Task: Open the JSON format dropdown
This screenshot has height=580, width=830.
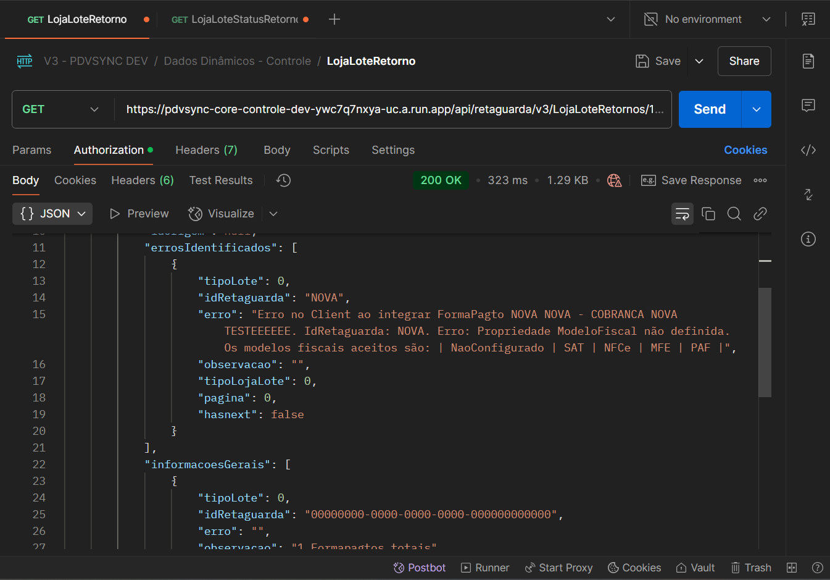Action: point(52,214)
